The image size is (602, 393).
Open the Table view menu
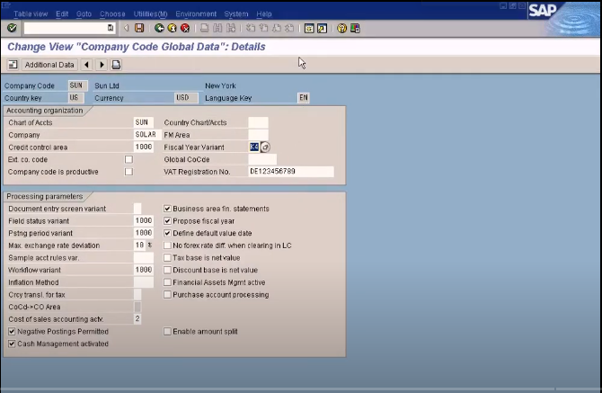point(31,13)
